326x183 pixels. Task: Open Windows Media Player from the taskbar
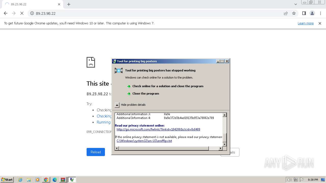[37, 180]
